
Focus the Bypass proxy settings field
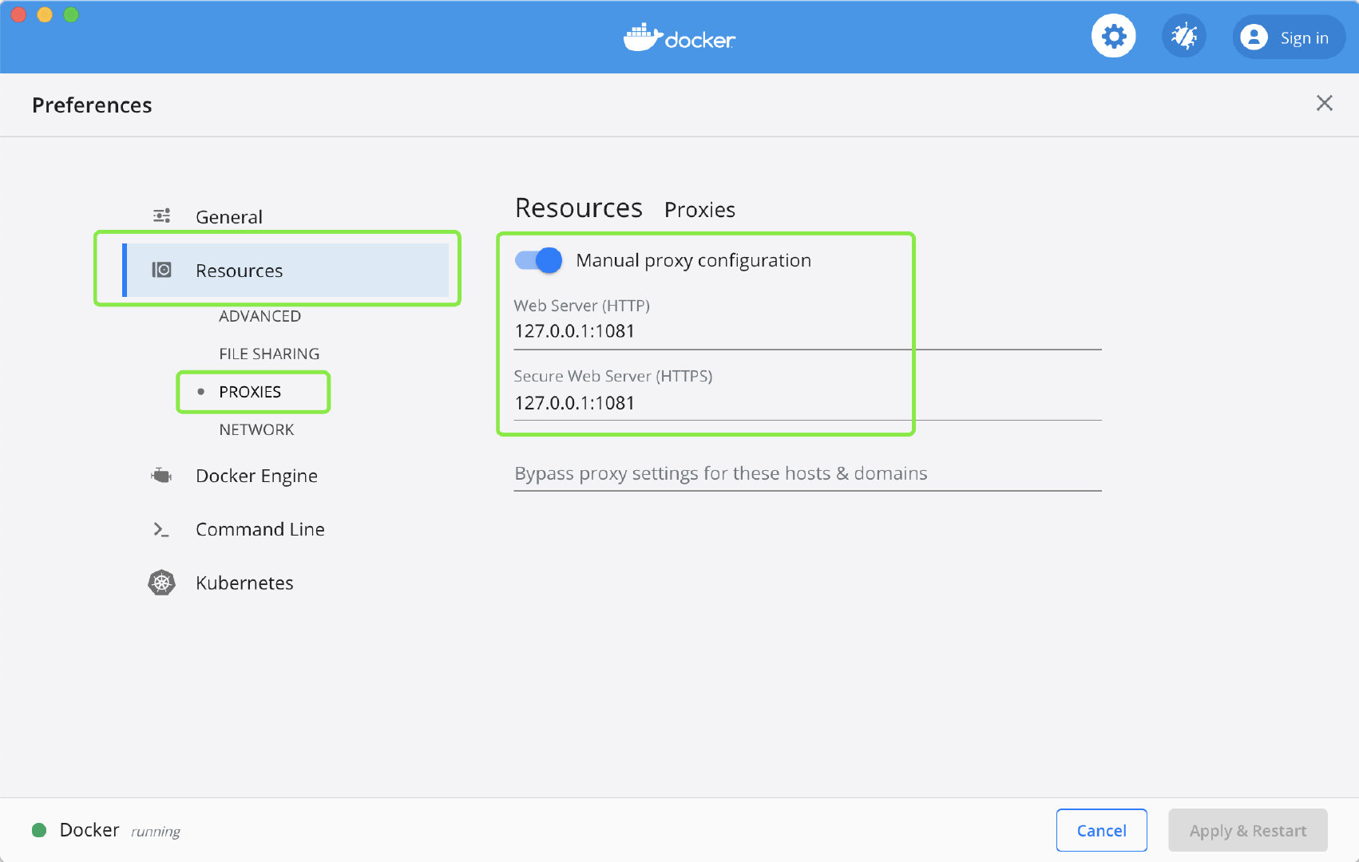click(806, 473)
